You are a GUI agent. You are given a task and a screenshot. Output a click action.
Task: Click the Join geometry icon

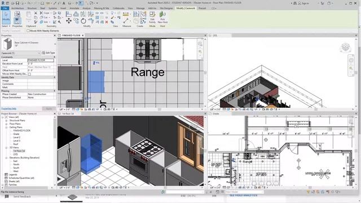[42, 22]
